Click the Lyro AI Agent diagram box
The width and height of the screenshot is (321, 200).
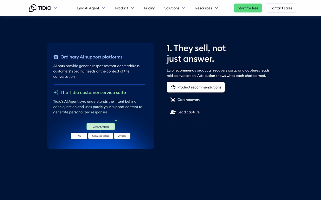[101, 126]
